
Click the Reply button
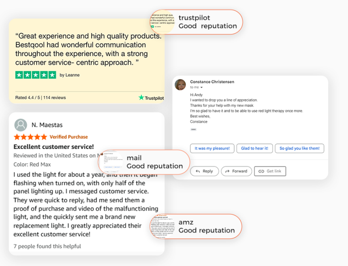(204, 171)
